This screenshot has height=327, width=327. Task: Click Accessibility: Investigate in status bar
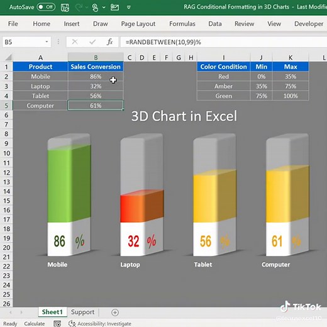click(x=100, y=324)
